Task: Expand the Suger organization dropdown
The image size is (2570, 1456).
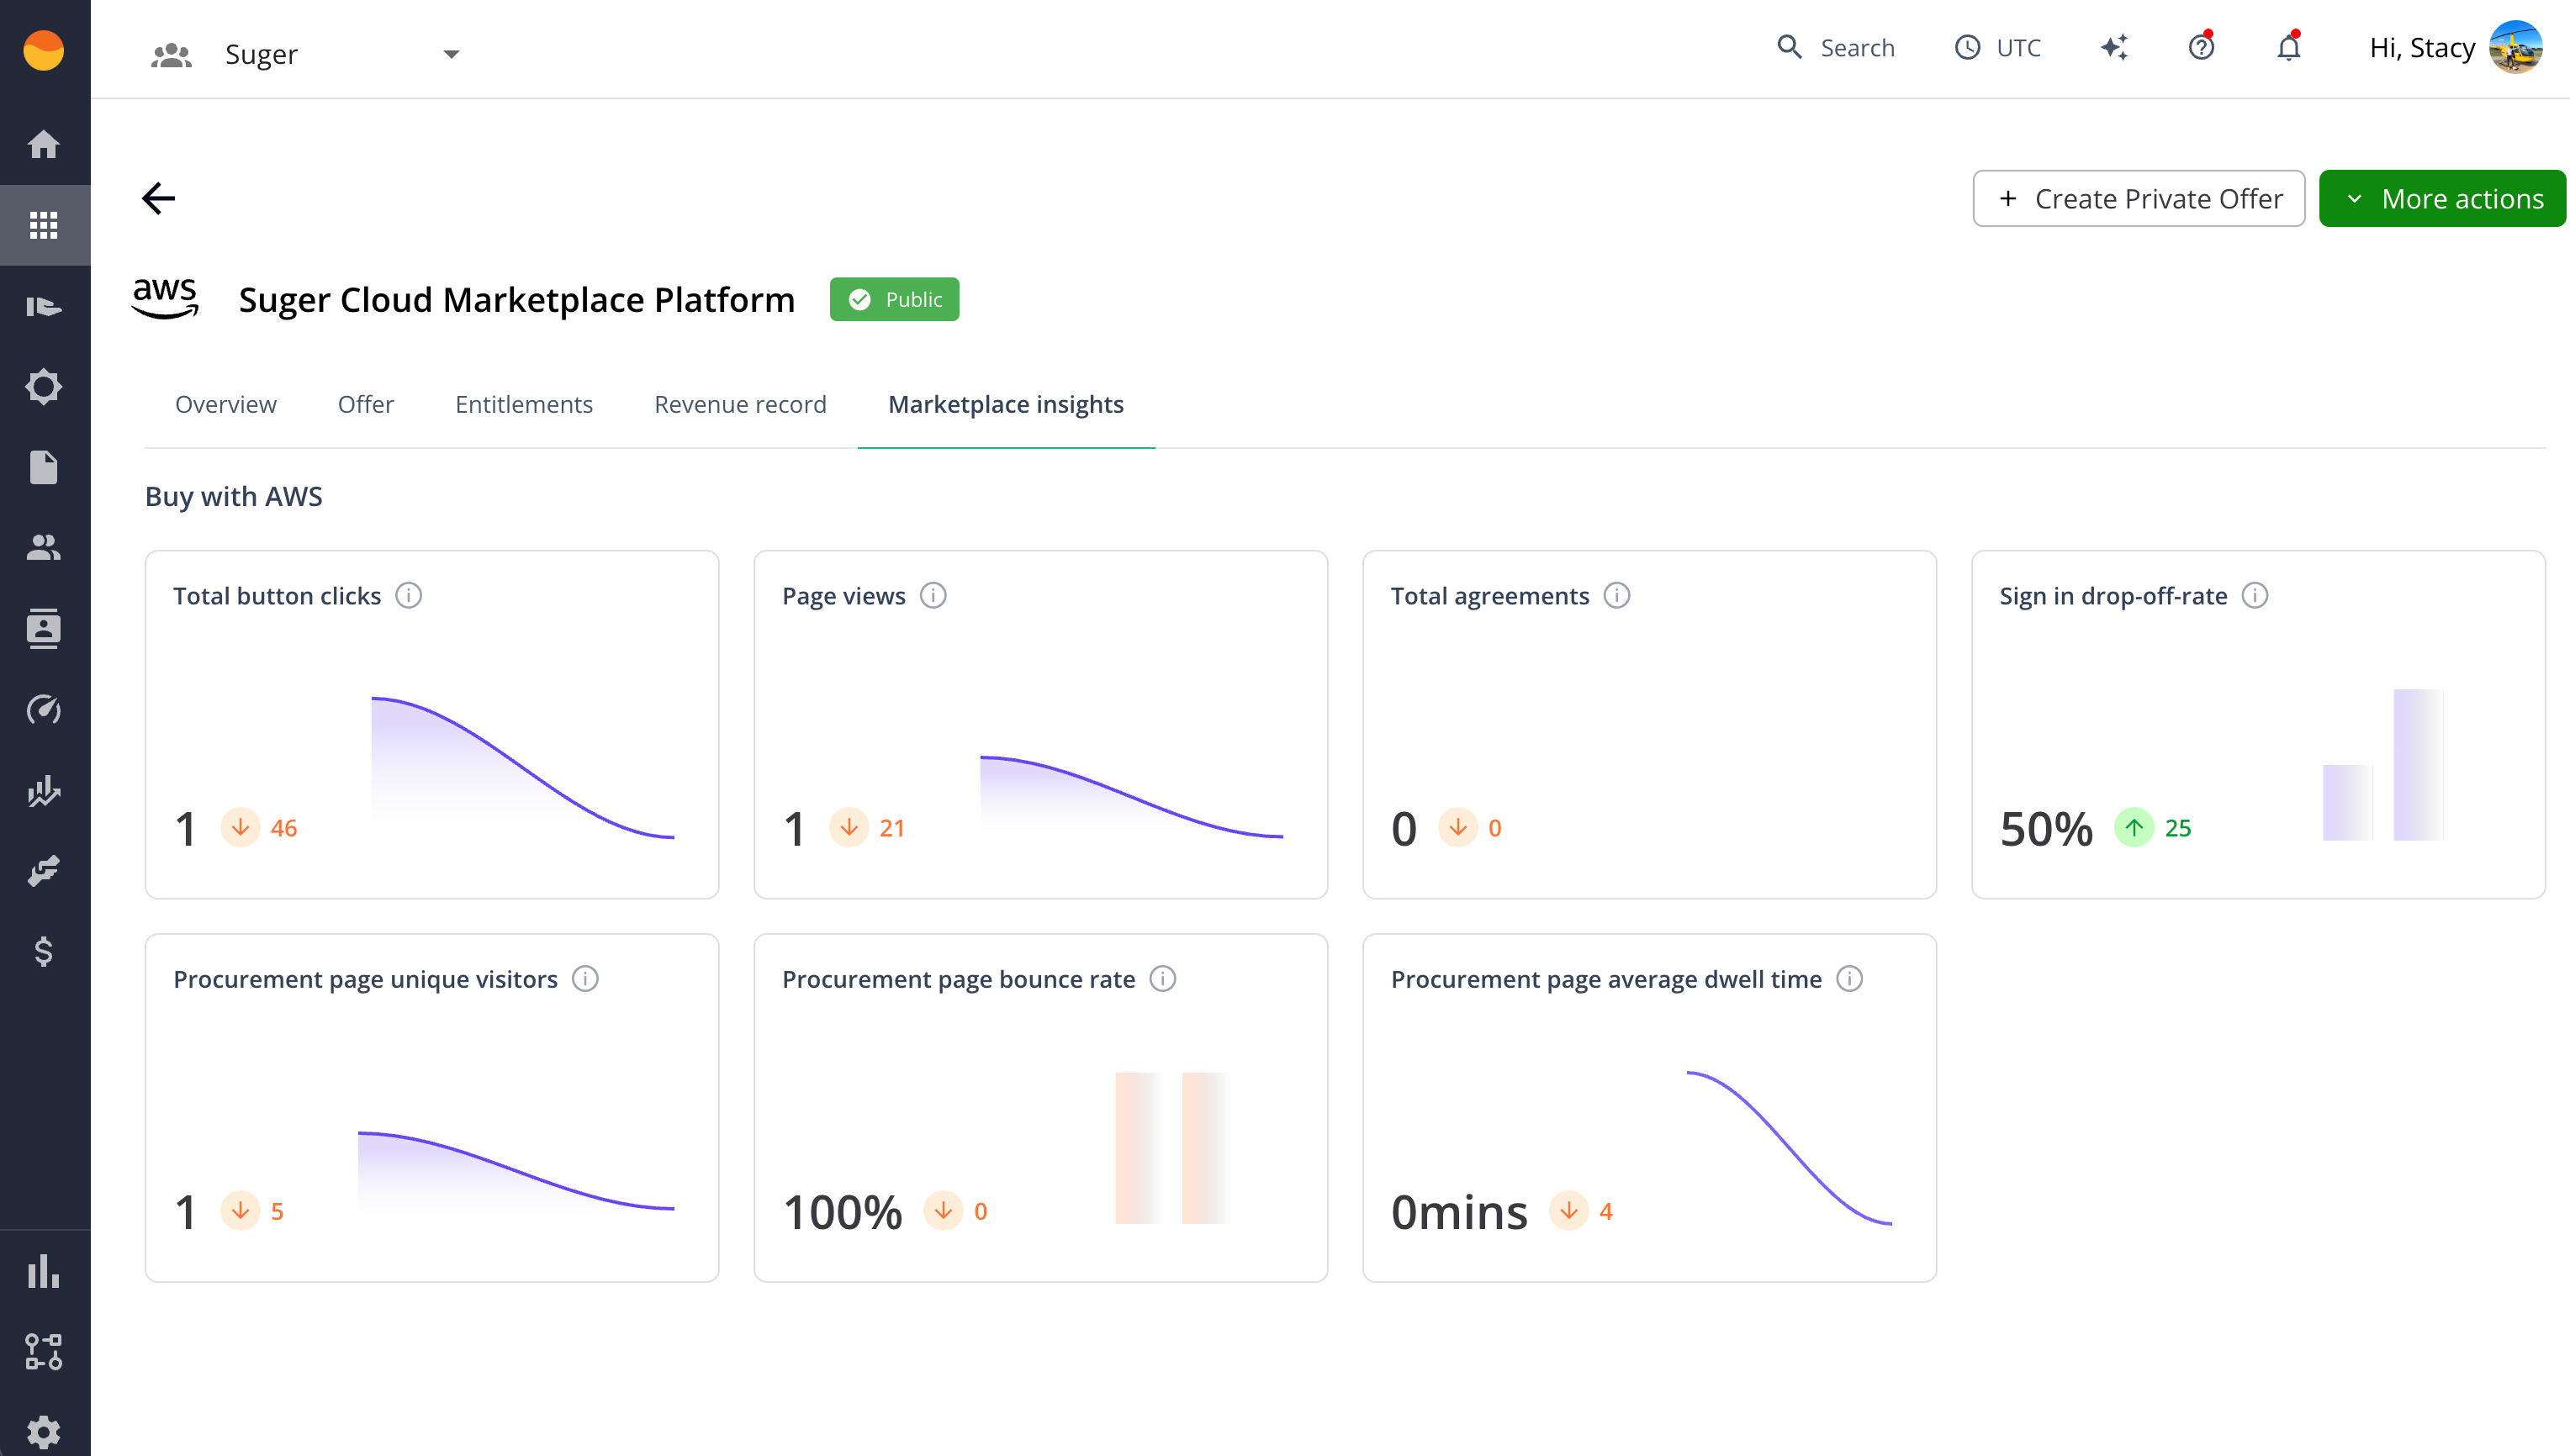Action: click(x=450, y=54)
